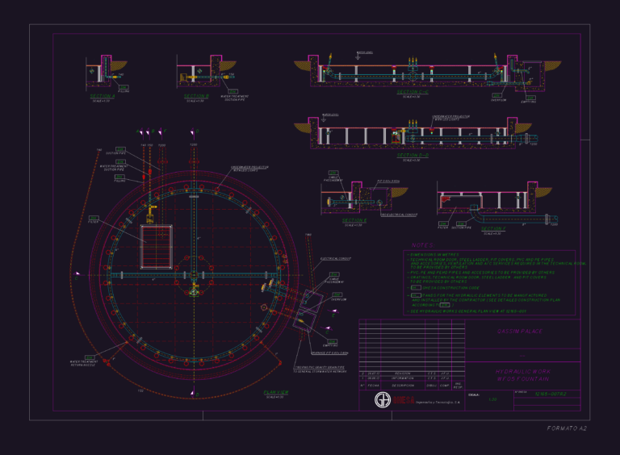Click drawing number 12165-007R2
This screenshot has width=620, height=455.
click(x=551, y=394)
